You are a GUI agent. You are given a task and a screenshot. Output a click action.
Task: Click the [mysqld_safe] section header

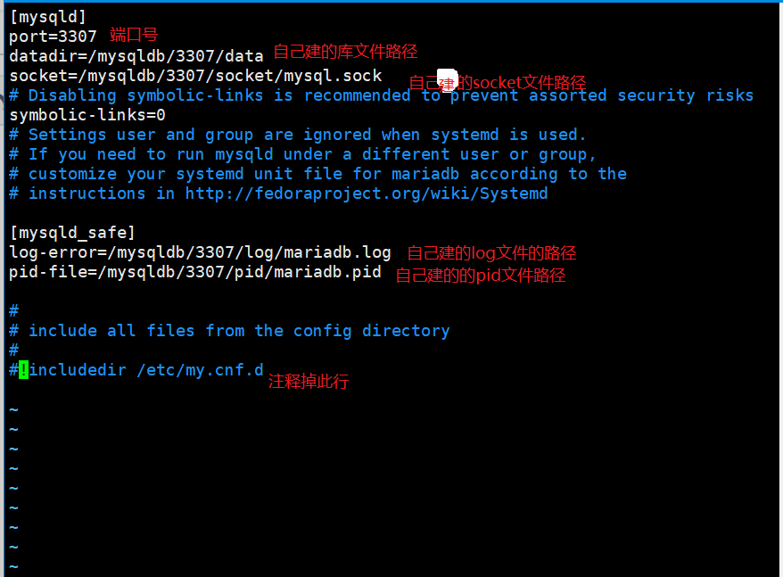click(x=72, y=233)
